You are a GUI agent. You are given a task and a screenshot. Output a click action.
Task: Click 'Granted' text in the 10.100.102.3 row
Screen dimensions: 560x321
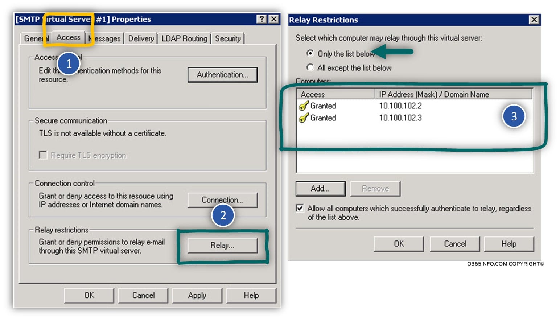pyautogui.click(x=323, y=118)
